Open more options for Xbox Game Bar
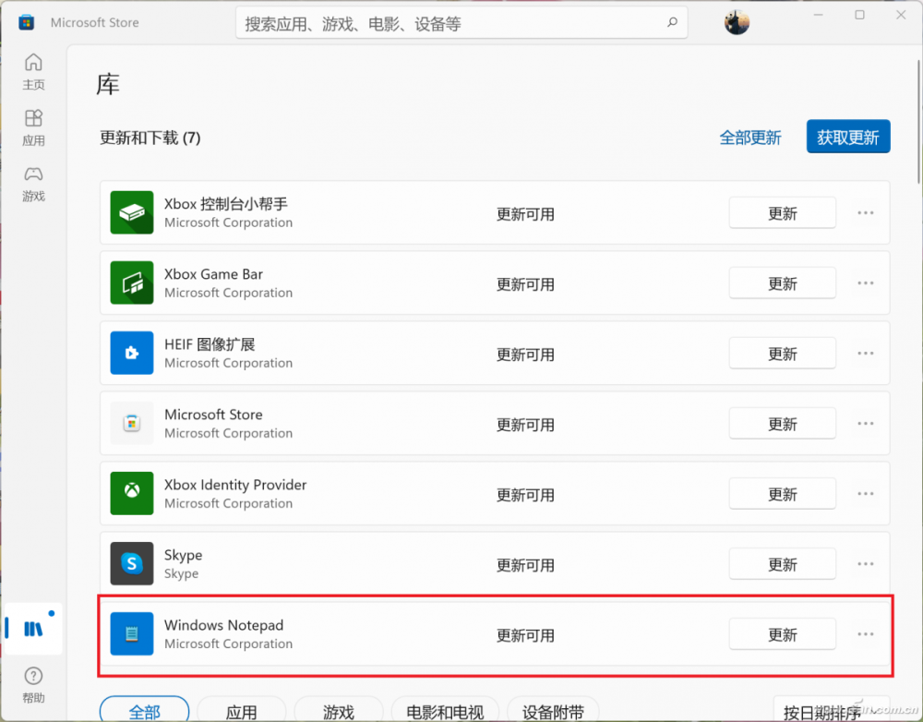The image size is (923, 722). coord(866,283)
